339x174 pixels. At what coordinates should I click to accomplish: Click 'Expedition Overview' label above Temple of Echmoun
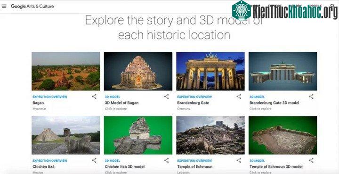(x=194, y=161)
